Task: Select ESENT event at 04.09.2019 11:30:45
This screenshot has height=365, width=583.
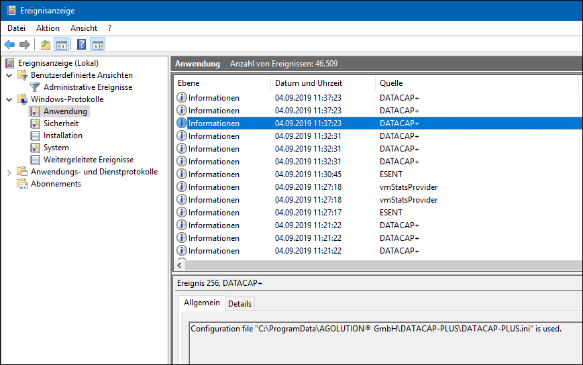Action: [378, 174]
